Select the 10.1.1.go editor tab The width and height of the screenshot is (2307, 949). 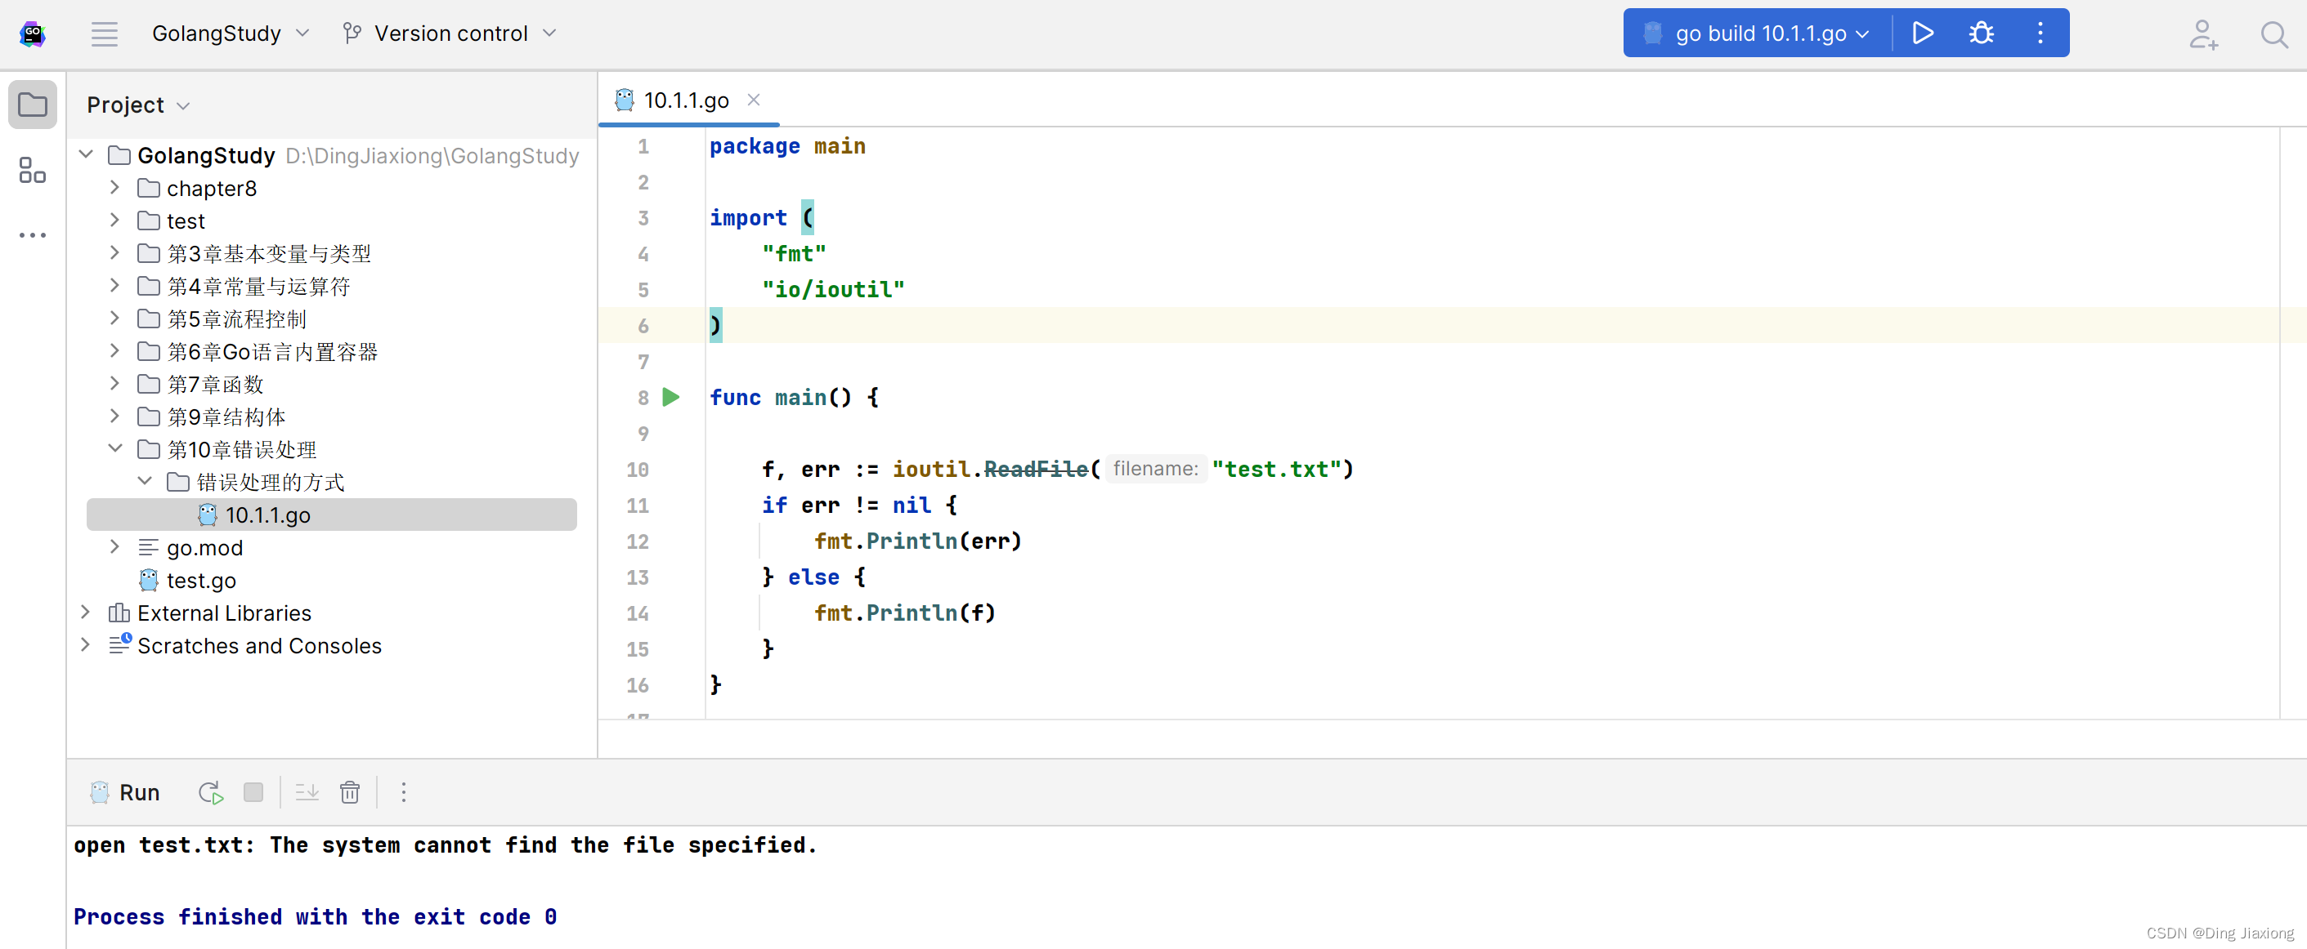click(x=685, y=100)
